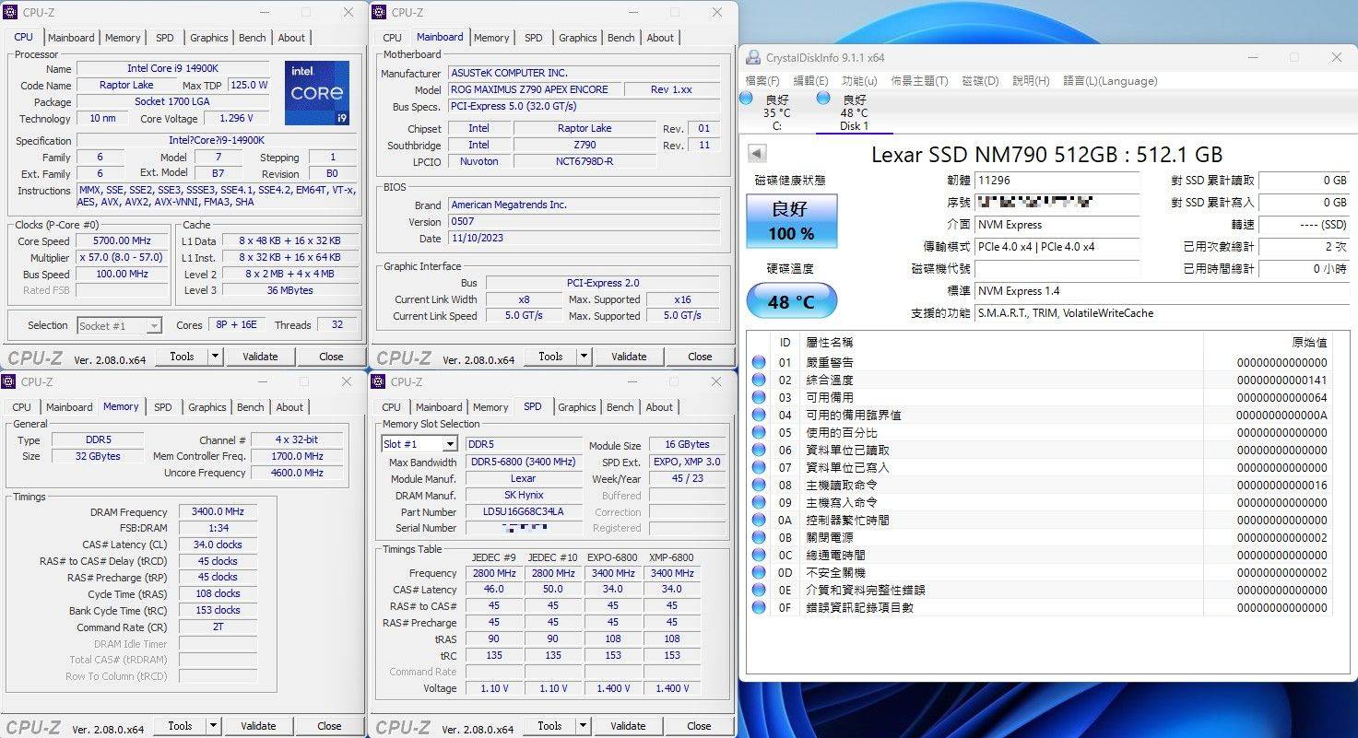Click Validate button in SPD window
Image resolution: width=1358 pixels, height=738 pixels.
pyautogui.click(x=629, y=726)
